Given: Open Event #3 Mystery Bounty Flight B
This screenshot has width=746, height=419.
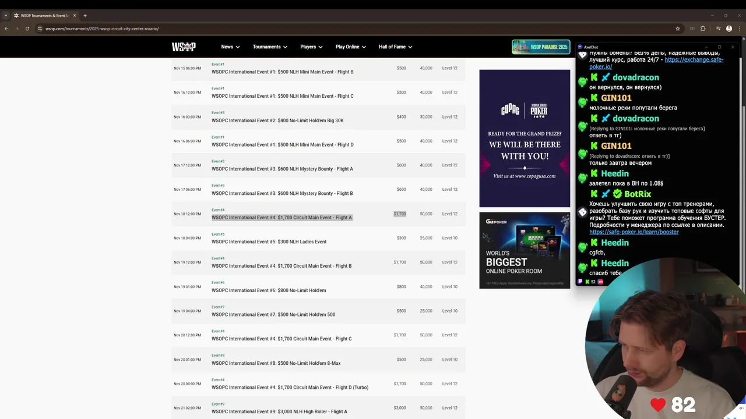Looking at the screenshot, I should (282, 193).
